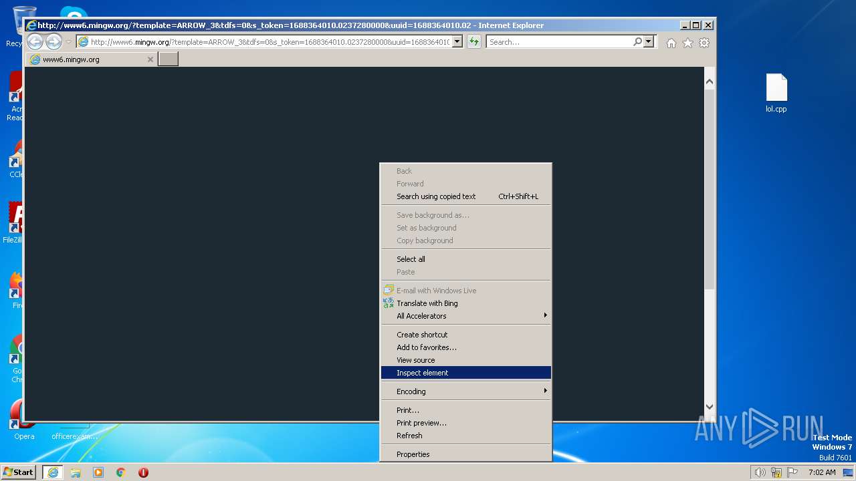The height and width of the screenshot is (481, 856).
Task: Click the page scrollbar up arrow
Action: tap(710, 82)
